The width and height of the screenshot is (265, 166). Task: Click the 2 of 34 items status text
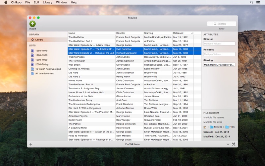click(132, 144)
